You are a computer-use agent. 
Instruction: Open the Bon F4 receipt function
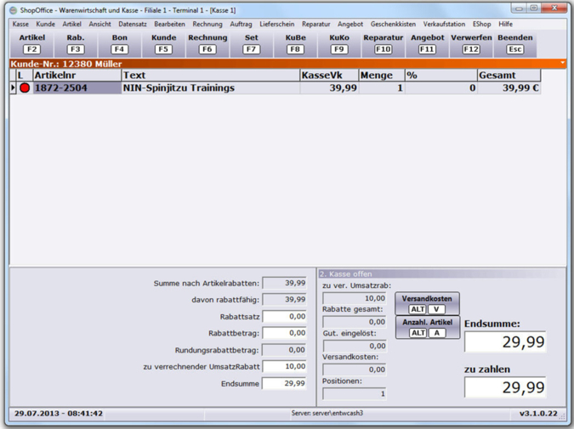point(119,43)
